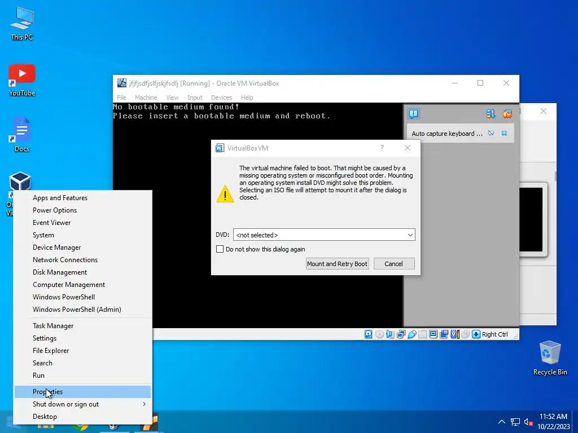Show hidden tray icons chevron
This screenshot has width=578, height=433.
(501, 422)
